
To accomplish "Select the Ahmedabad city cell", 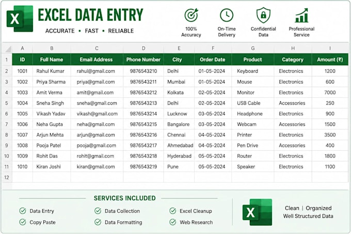I will [179, 146].
